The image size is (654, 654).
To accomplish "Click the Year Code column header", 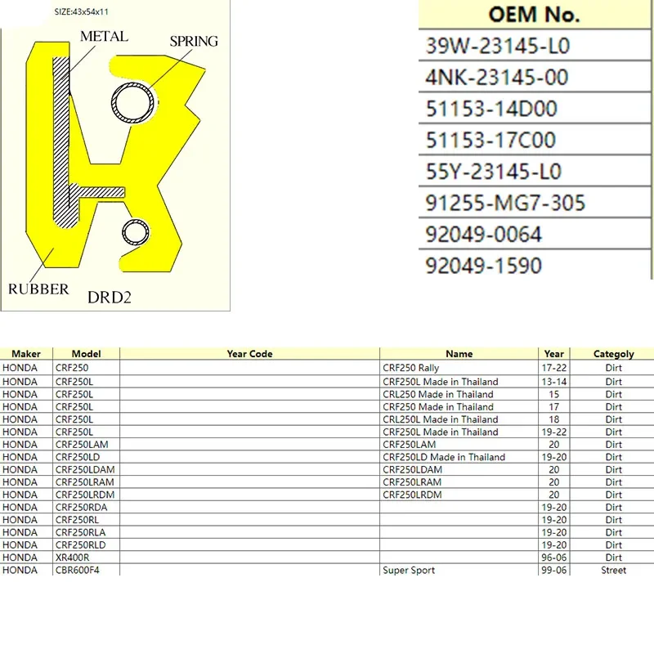I will click(x=249, y=354).
